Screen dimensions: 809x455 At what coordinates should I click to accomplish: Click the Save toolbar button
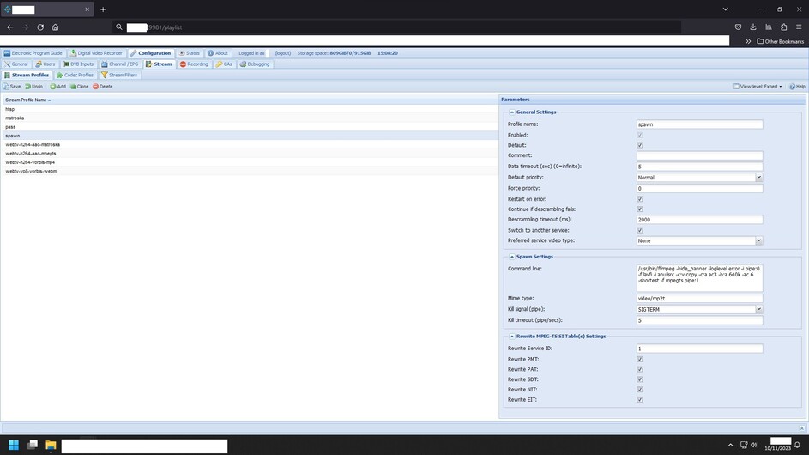(x=12, y=86)
